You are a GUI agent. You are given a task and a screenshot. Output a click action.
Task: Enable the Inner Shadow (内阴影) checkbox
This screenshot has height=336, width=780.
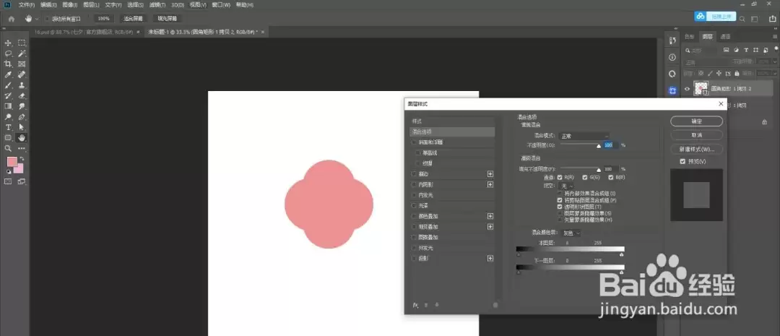414,185
